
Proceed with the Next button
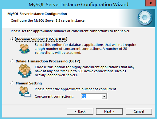(109, 111)
